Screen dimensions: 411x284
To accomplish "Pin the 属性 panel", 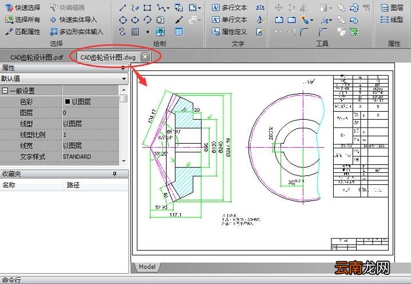I will pyautogui.click(x=123, y=68).
